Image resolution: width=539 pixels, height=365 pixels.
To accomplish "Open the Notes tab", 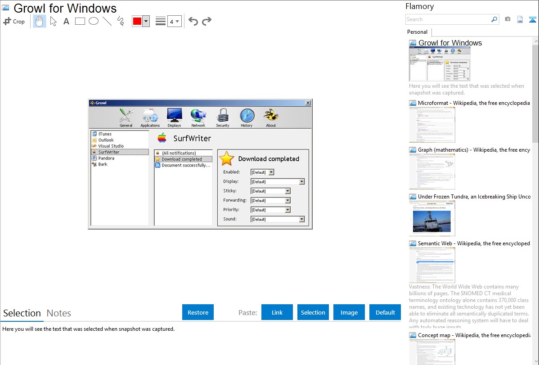I will 59,313.
